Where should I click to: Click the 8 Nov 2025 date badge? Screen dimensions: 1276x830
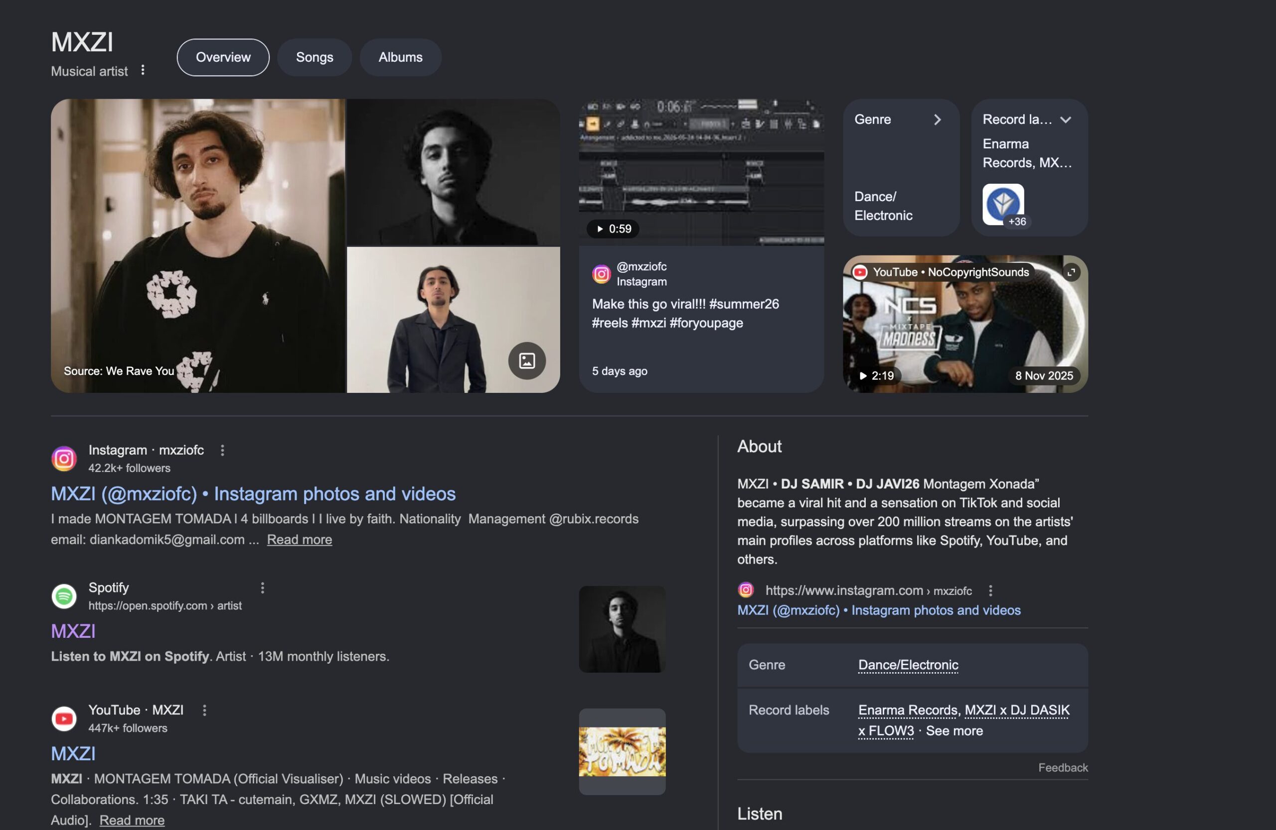click(x=1044, y=375)
